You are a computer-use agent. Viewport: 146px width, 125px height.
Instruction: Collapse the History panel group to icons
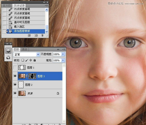44,2
